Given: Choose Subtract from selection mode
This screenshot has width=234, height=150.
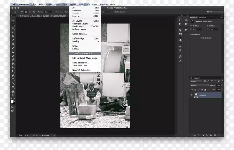Looking at the screenshot, I should click(x=30, y=12).
